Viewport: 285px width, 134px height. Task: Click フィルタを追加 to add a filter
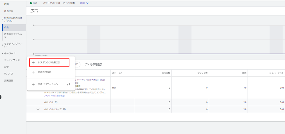click(x=94, y=65)
